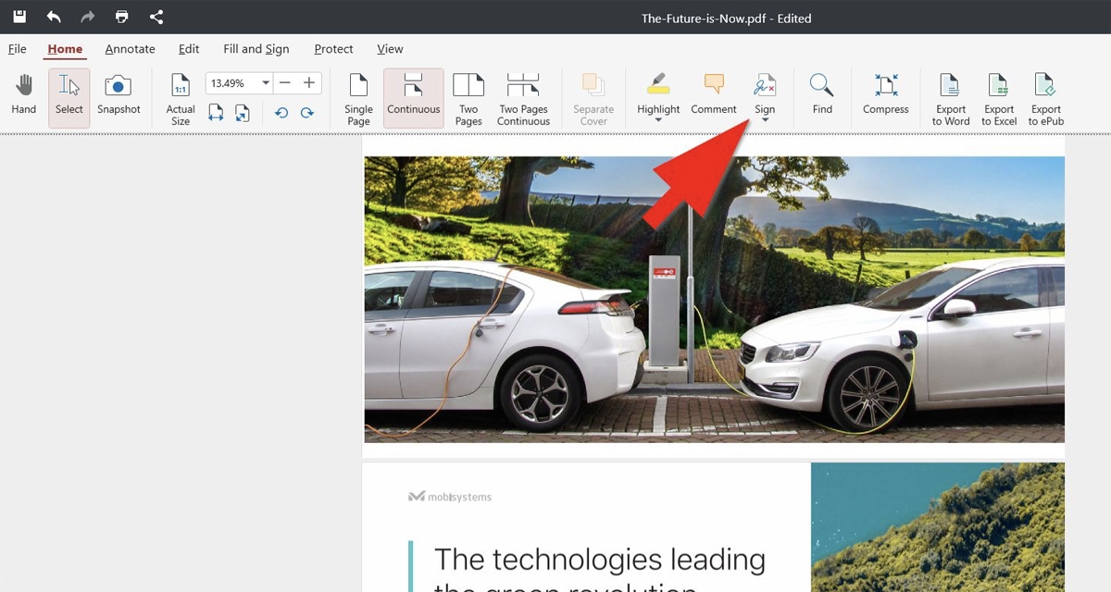Switch to the Fill and Sign tab
The image size is (1111, 592).
click(x=256, y=49)
